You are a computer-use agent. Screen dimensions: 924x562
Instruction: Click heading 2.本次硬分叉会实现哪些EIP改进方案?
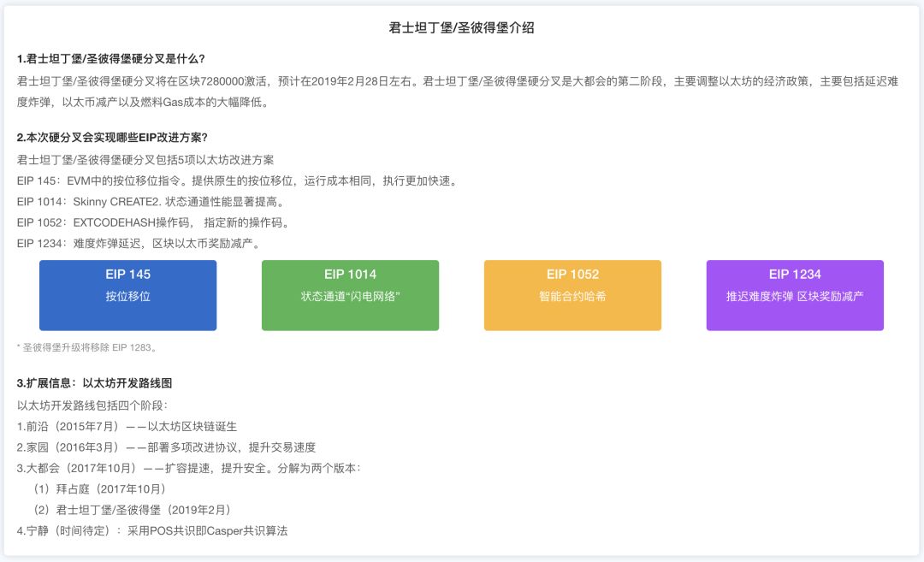pos(112,137)
